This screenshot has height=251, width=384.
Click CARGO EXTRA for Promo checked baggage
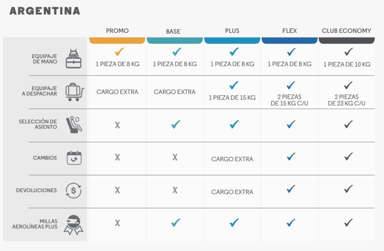117,92
